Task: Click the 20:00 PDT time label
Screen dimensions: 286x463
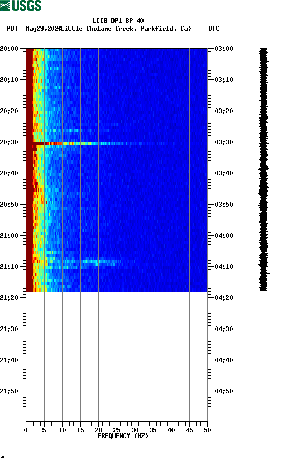Action: point(9,49)
